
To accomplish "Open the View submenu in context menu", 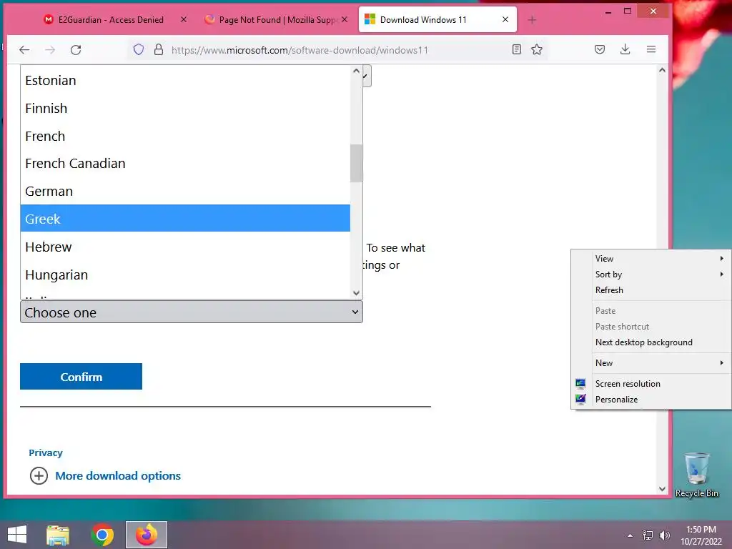I will [651, 259].
